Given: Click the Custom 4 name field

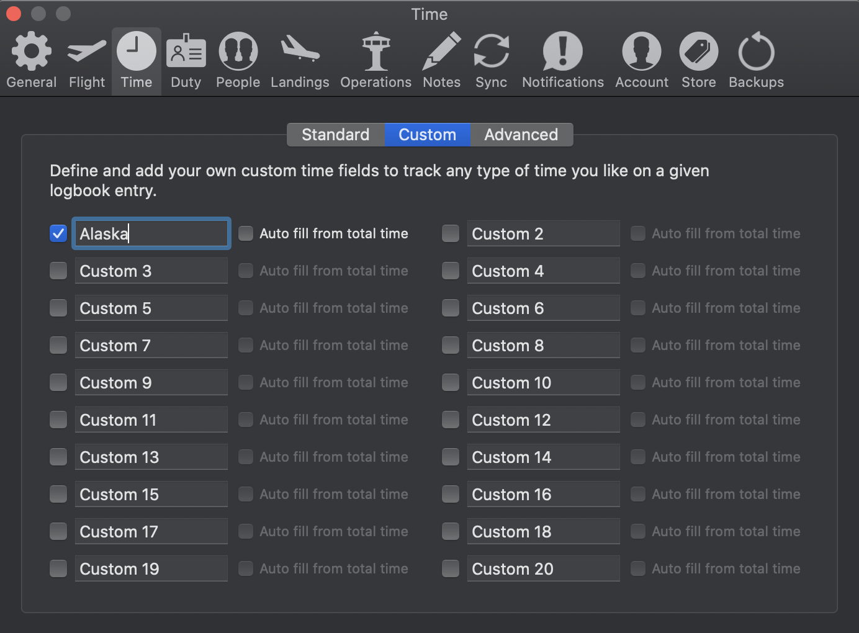Looking at the screenshot, I should tap(544, 271).
